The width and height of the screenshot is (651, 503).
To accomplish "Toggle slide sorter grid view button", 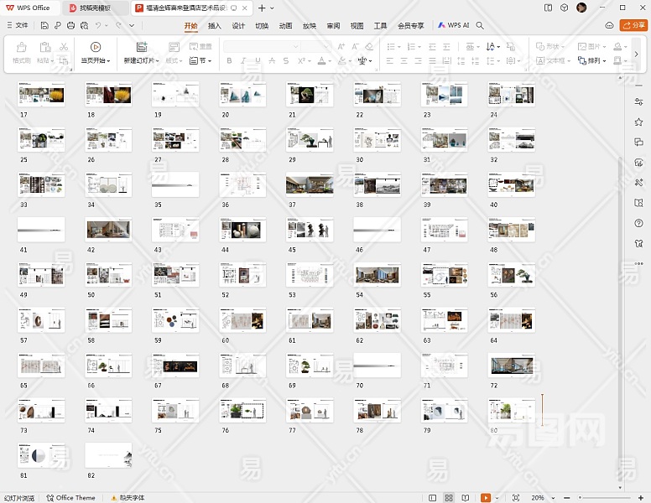I will click(449, 498).
